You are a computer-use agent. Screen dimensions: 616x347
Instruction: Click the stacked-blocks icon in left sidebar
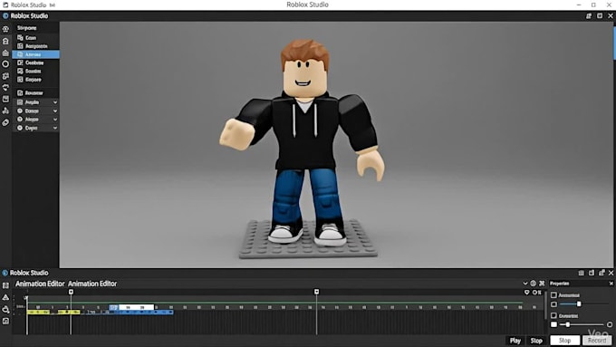5,111
